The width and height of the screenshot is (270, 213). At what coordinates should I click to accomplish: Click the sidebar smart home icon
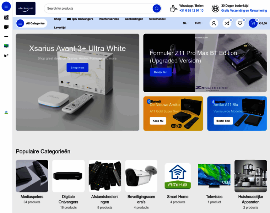[6, 113]
